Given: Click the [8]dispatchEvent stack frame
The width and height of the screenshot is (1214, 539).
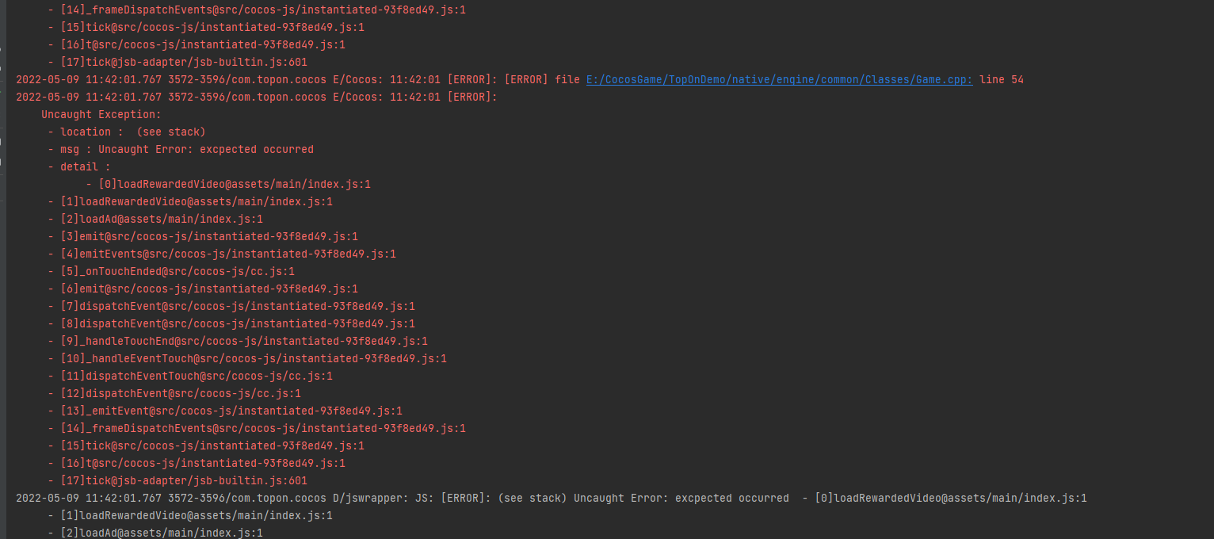Looking at the screenshot, I should point(231,323).
